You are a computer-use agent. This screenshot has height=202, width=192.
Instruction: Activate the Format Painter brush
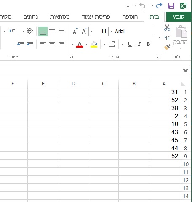point(167,47)
